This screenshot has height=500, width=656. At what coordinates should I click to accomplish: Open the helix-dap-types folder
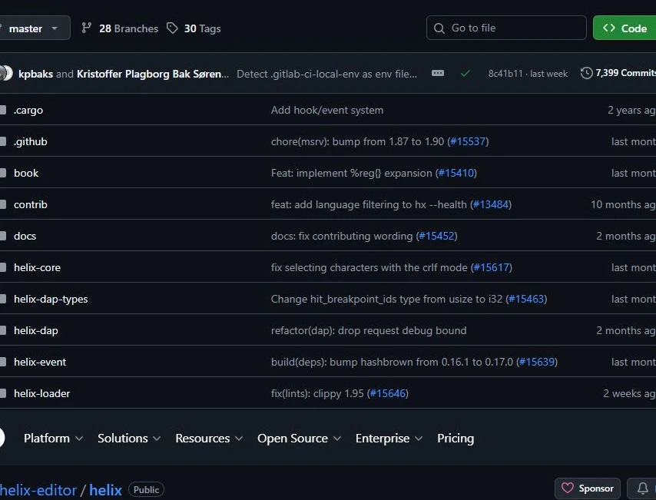point(51,299)
